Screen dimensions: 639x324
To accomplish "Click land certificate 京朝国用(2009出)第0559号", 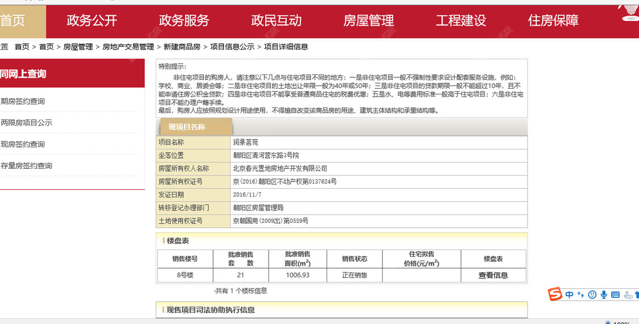I will (270, 221).
